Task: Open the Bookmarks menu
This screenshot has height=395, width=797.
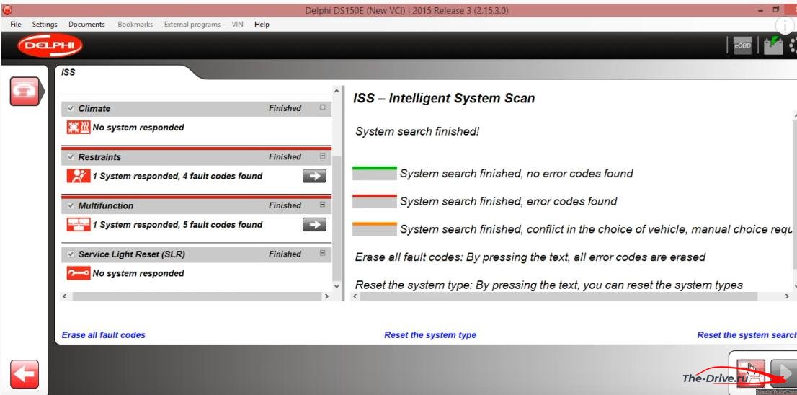Action: click(135, 24)
